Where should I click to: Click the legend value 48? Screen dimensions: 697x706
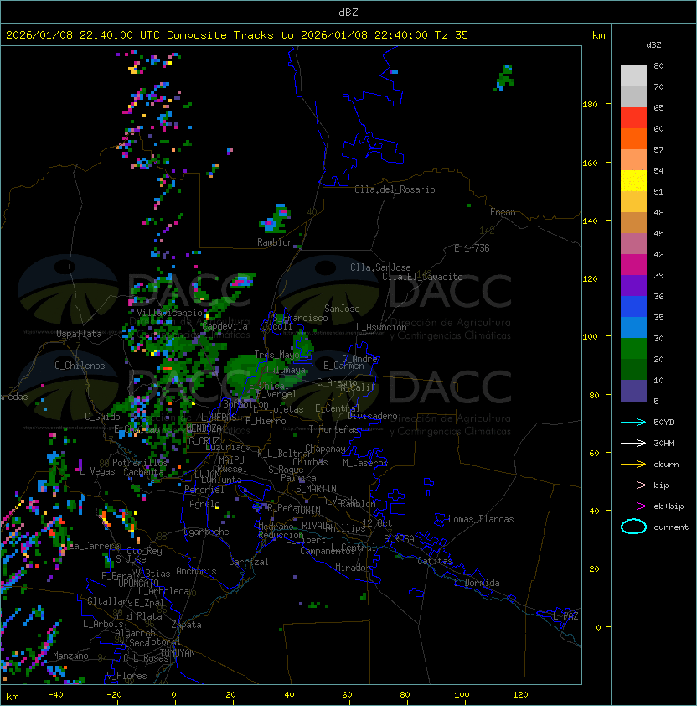point(658,212)
